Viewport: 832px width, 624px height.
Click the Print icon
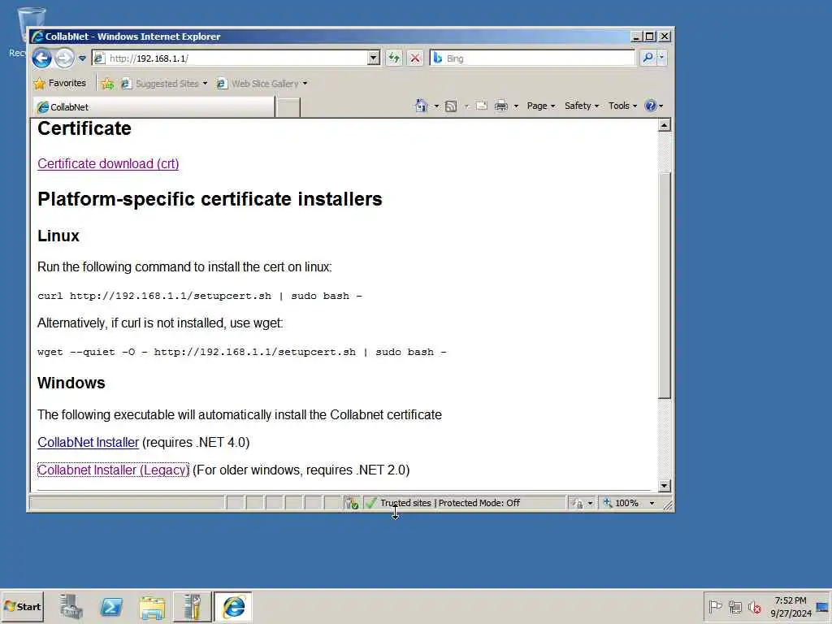500,106
